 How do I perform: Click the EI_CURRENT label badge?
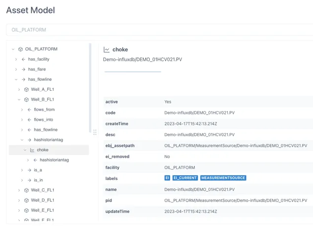pos(185,178)
